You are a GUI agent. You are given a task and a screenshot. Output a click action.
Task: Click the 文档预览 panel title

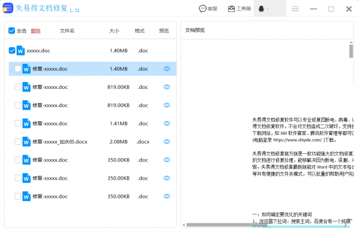pos(195,30)
